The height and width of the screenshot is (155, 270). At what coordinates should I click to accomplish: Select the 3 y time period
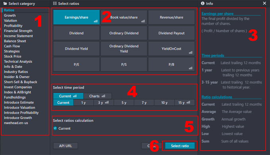[x=104, y=103]
